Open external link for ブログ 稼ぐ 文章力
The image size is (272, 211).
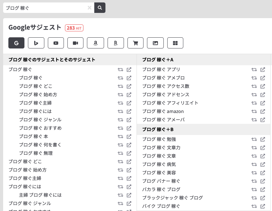263,148
